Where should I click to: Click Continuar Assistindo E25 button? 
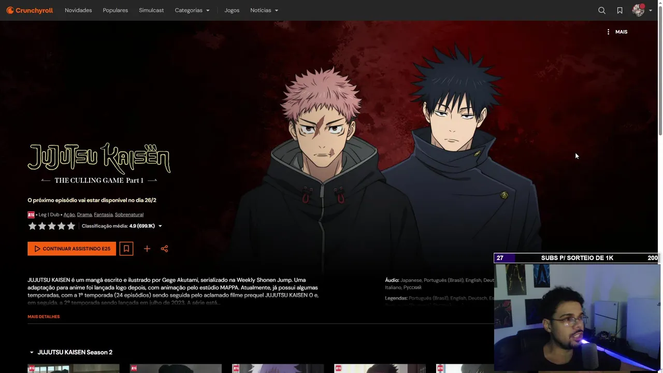tap(71, 249)
